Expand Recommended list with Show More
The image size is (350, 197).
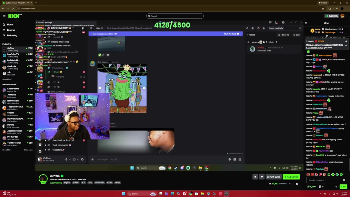tap(7, 150)
